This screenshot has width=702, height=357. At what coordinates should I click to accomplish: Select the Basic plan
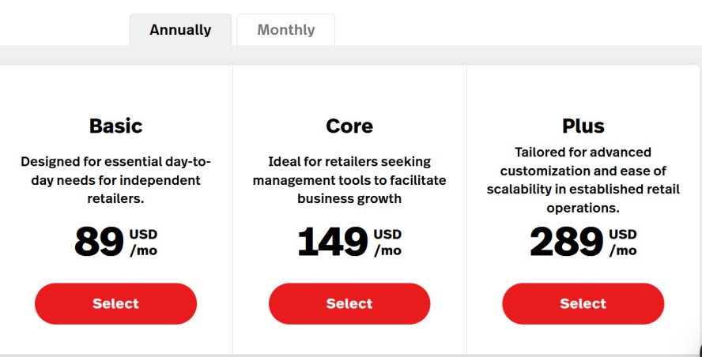(115, 303)
